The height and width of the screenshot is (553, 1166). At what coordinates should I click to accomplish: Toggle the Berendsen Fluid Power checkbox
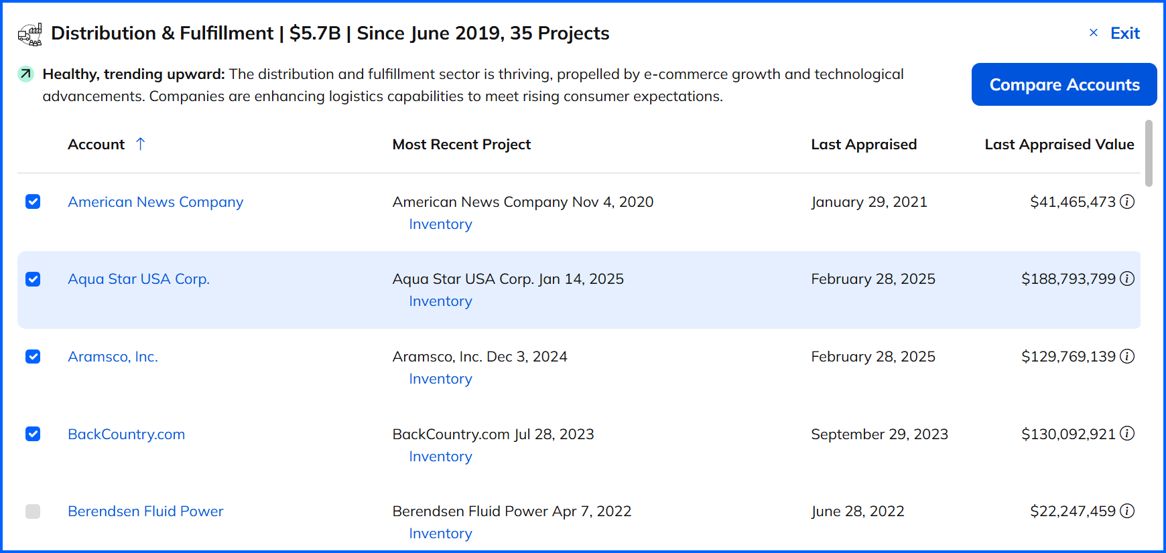[x=33, y=511]
